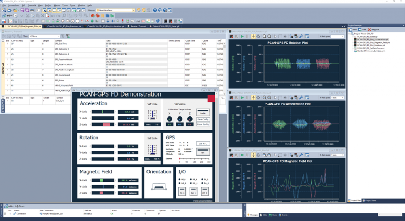Image resolution: width=405 pixels, height=221 pixels.
Task: Click New in Project Manager
Action: [353, 29]
